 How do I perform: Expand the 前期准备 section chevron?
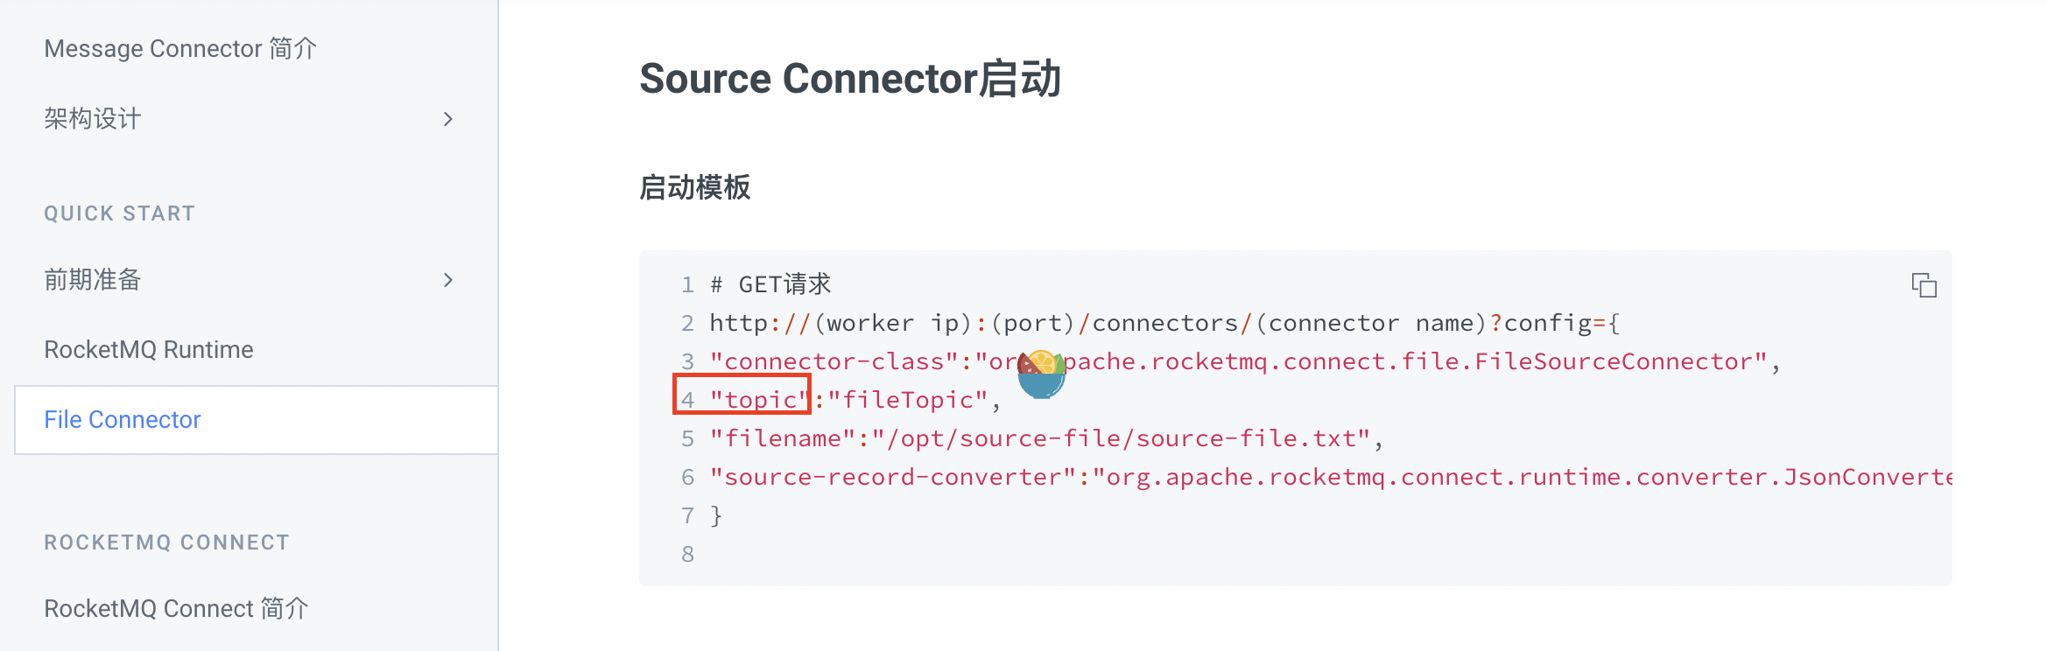click(x=448, y=280)
